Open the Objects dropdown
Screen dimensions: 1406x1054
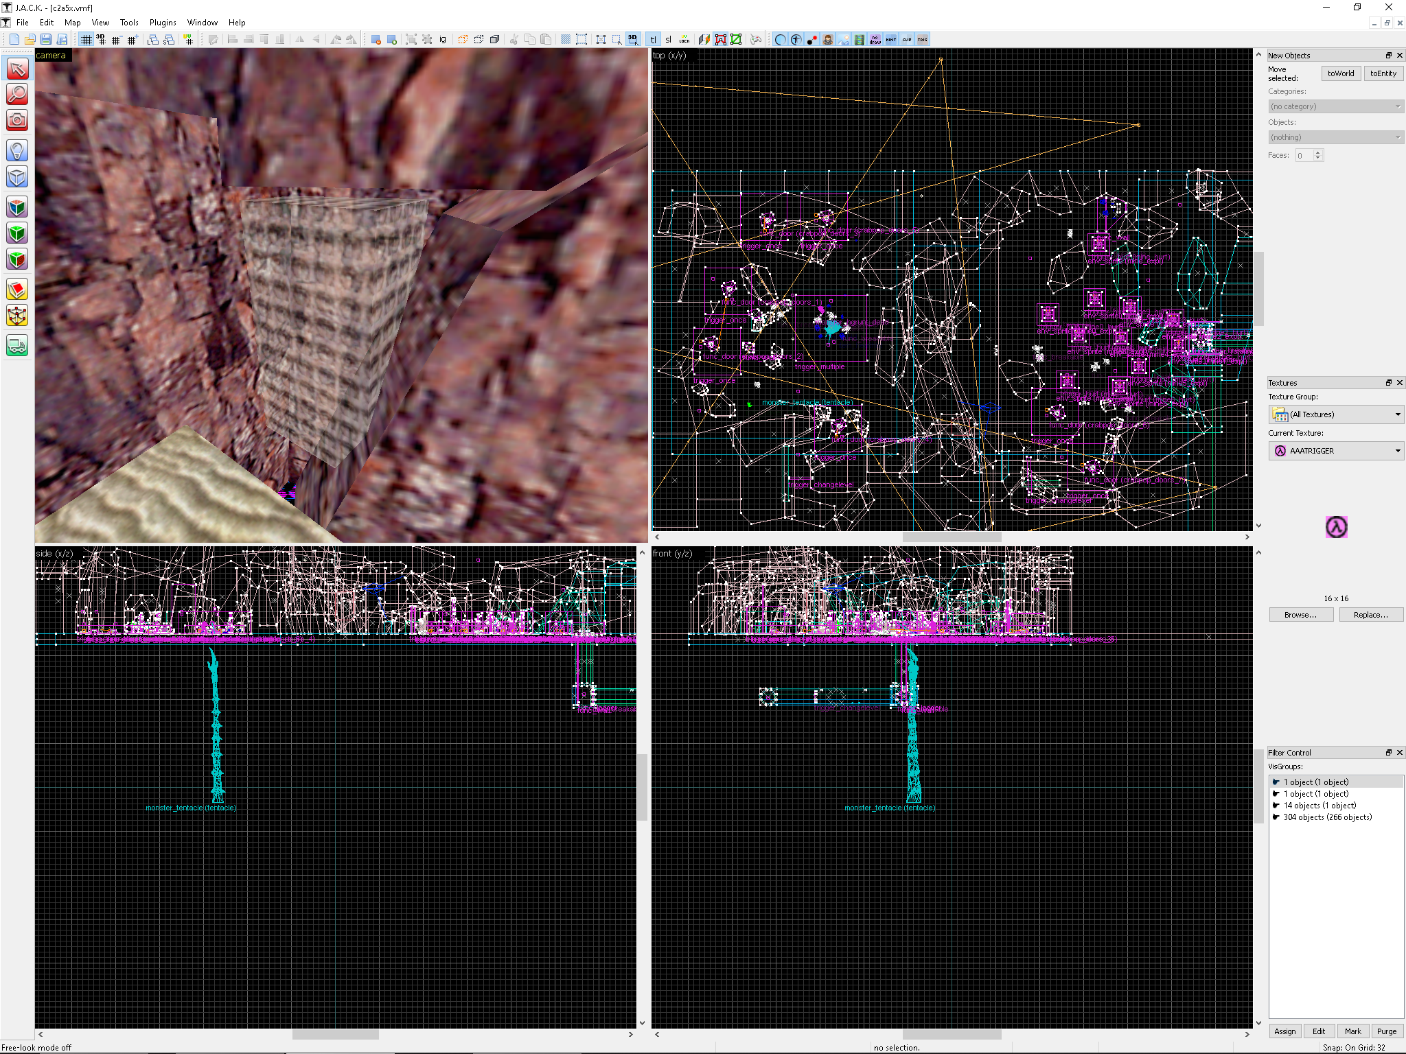(1336, 137)
